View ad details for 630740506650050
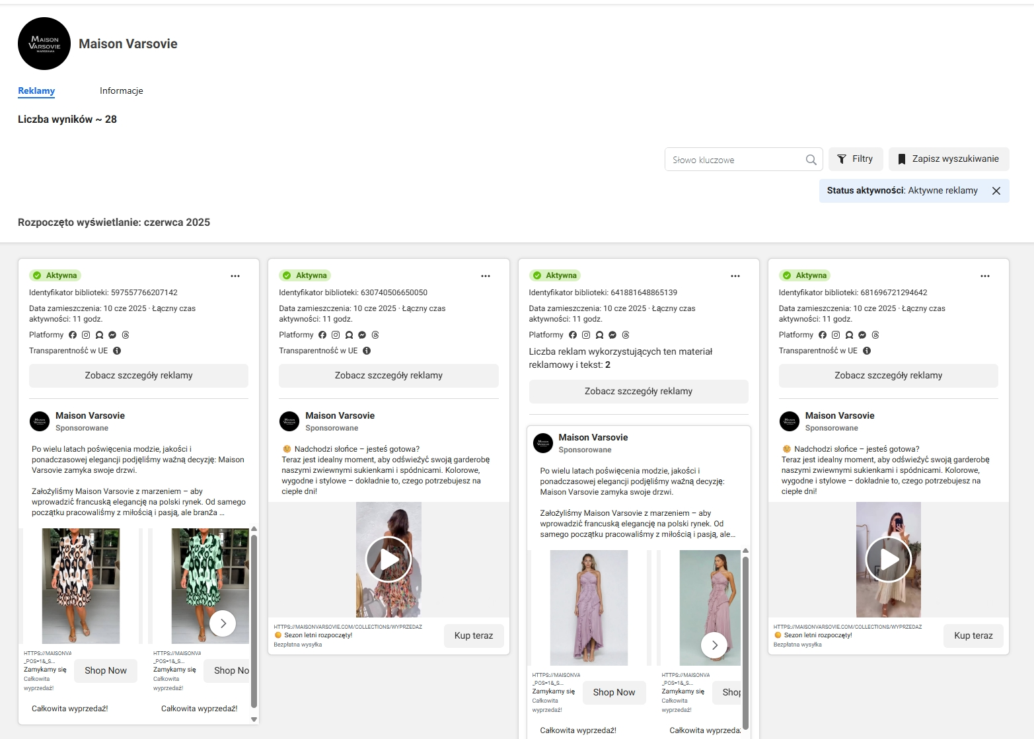 (x=388, y=375)
